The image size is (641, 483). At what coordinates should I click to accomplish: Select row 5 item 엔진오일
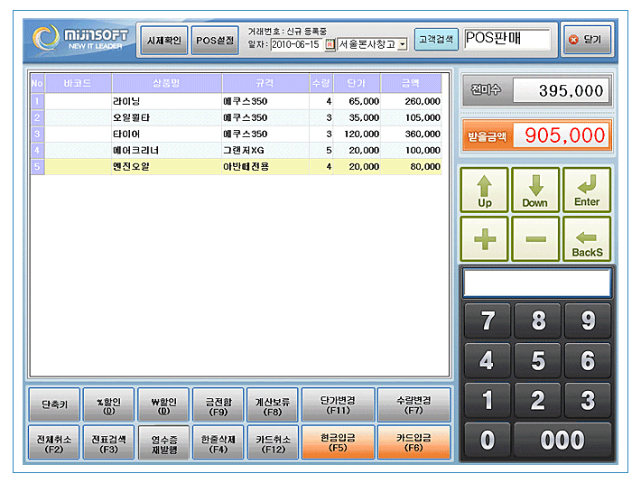[x=237, y=167]
